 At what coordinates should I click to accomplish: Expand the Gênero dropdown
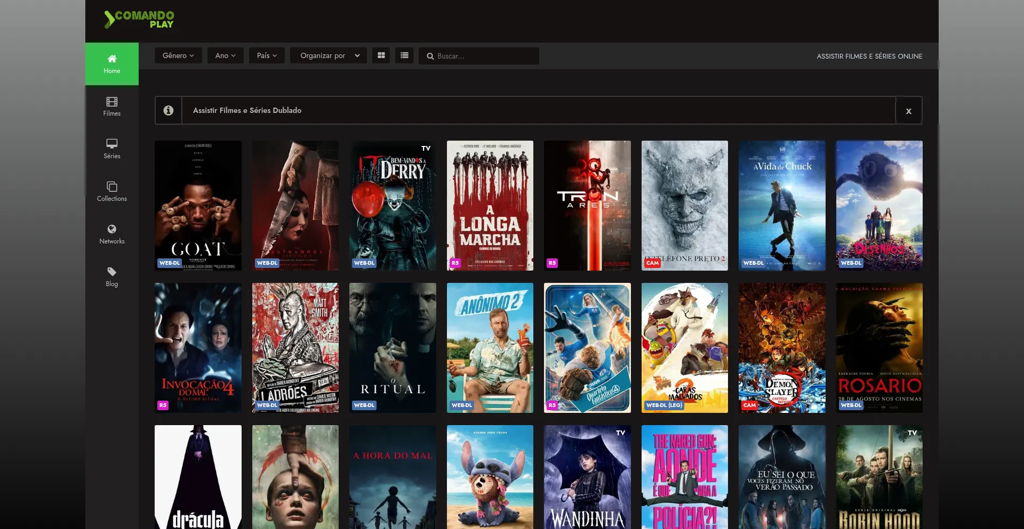pos(178,55)
